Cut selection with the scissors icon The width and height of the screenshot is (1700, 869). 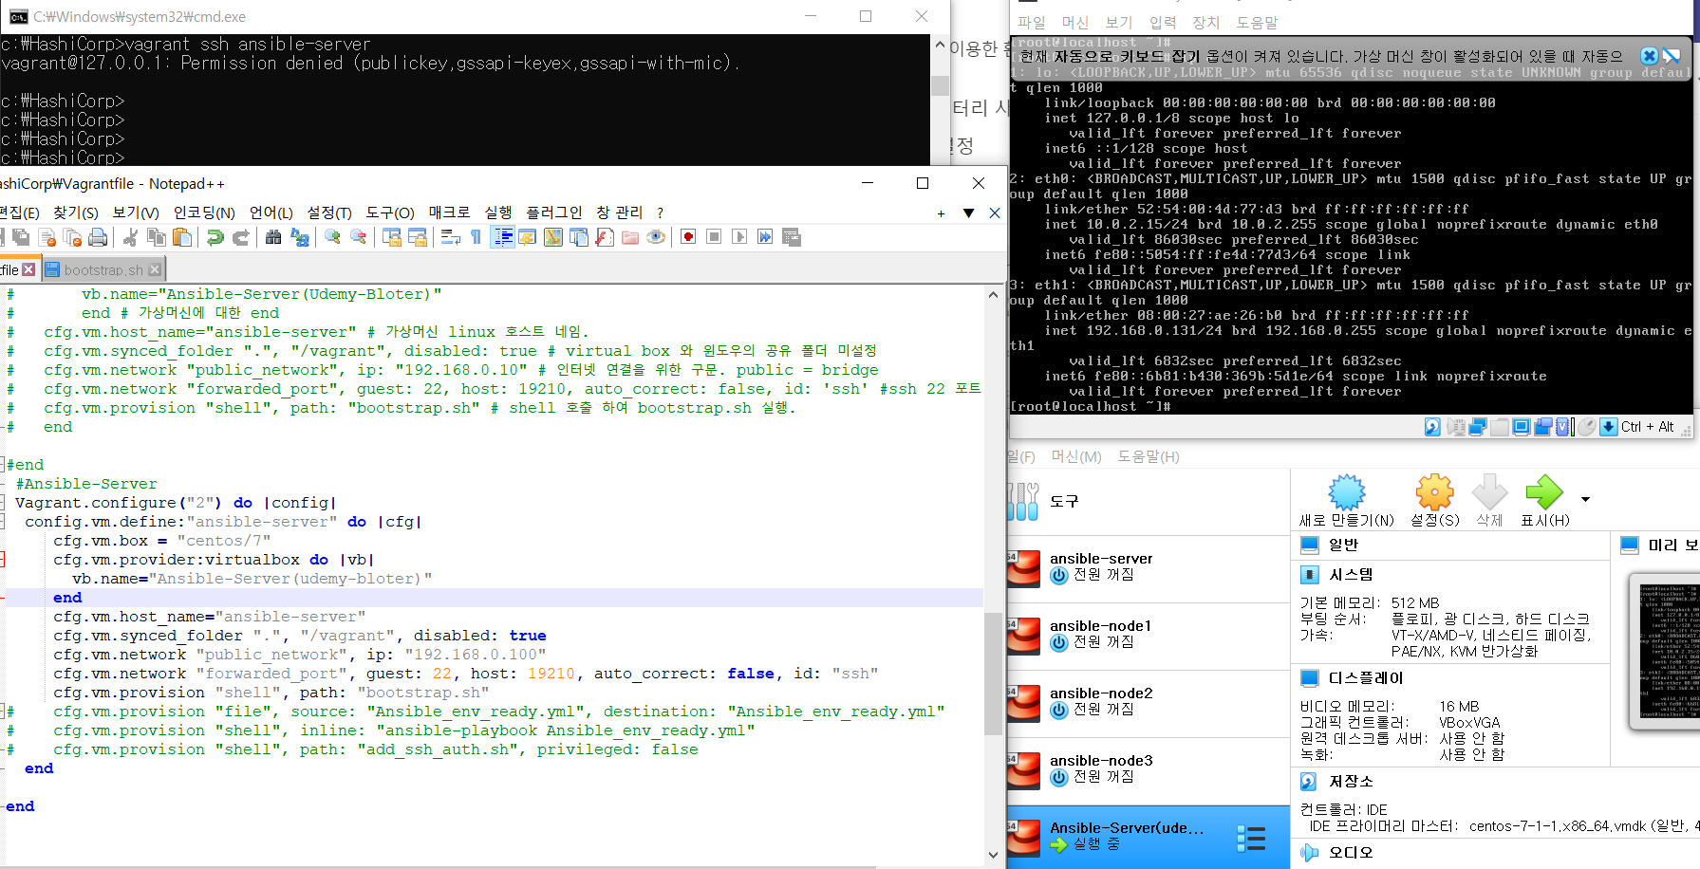point(131,237)
